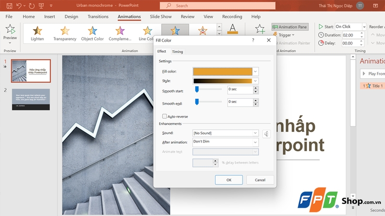Select the highlighted Fill Color animation star
Viewport: 385px width, 216px height.
175,30
